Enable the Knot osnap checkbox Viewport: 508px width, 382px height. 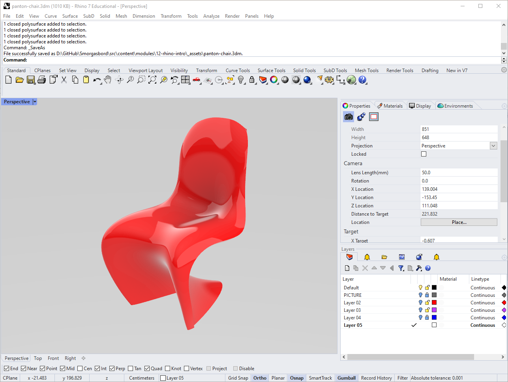[x=168, y=369]
